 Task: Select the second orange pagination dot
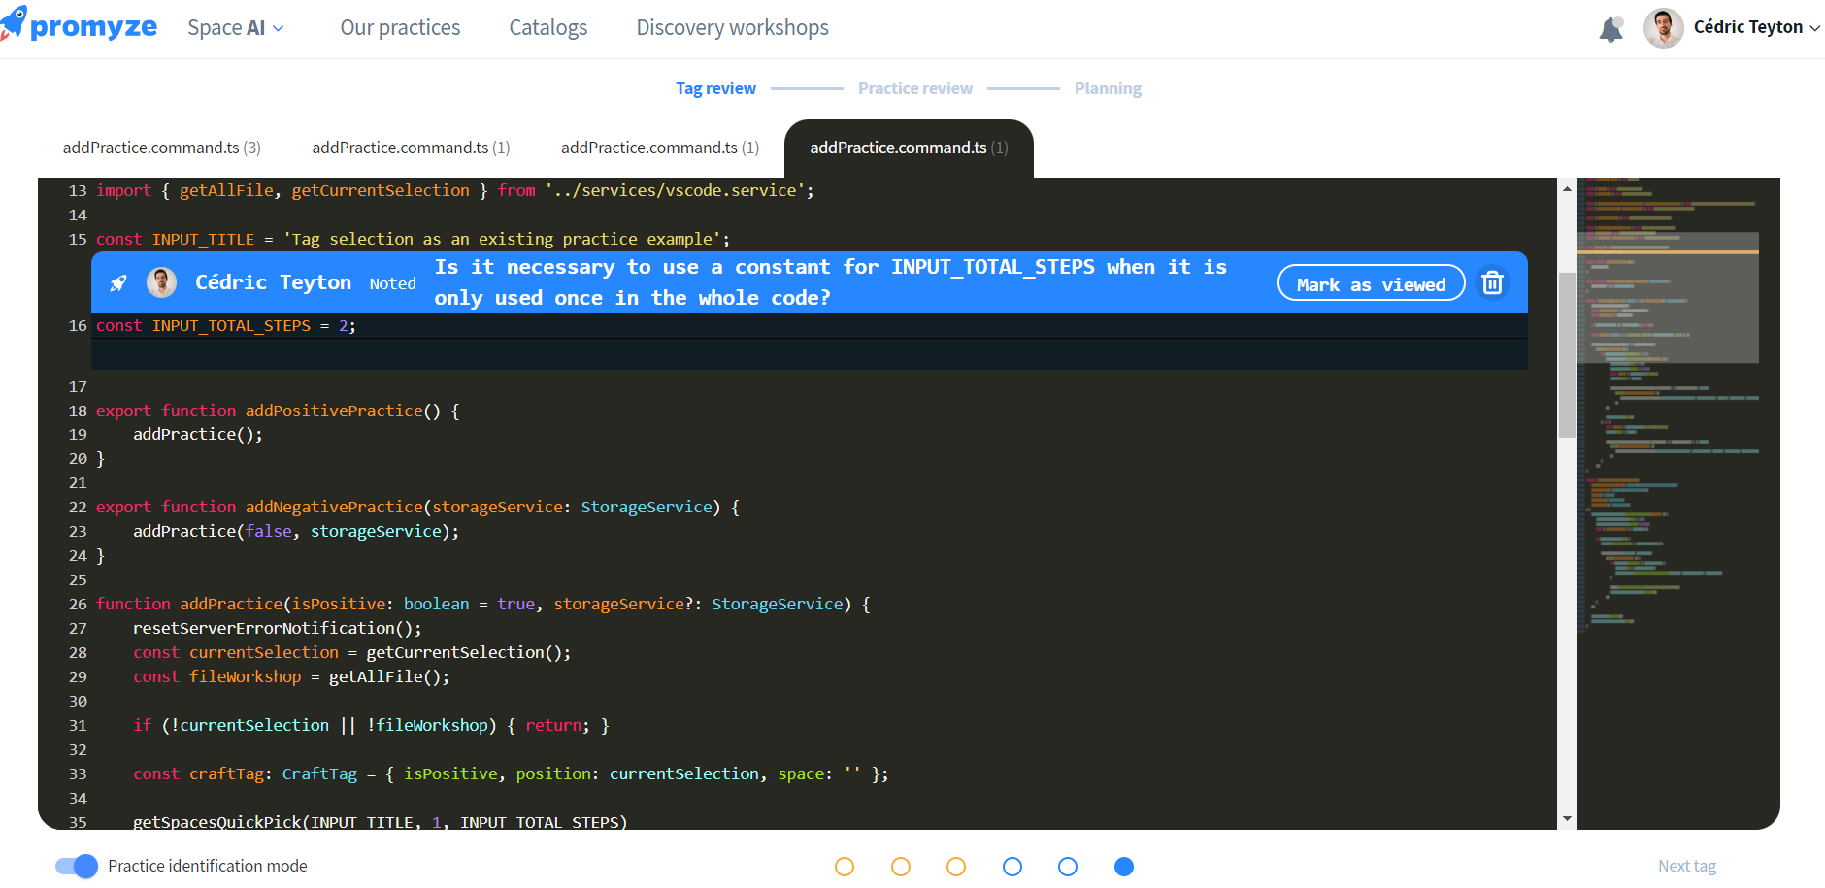tap(901, 867)
